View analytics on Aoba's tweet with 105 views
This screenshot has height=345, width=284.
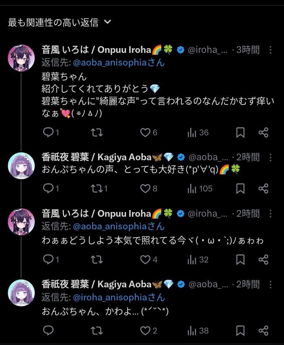pos(192,189)
